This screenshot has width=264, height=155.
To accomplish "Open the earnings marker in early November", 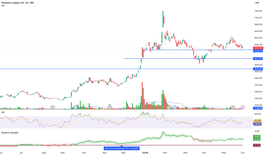I will point(110,107).
